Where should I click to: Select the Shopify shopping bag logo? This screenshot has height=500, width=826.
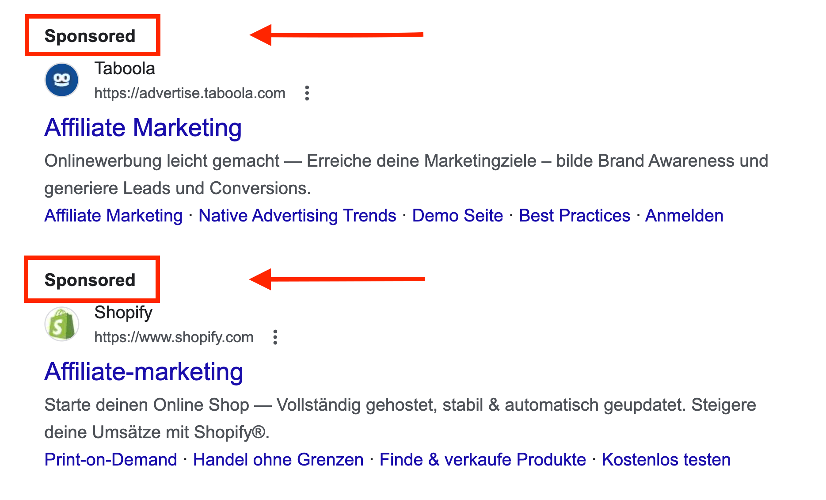pyautogui.click(x=61, y=324)
